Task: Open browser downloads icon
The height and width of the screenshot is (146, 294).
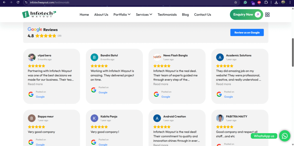Action: coord(276,2)
